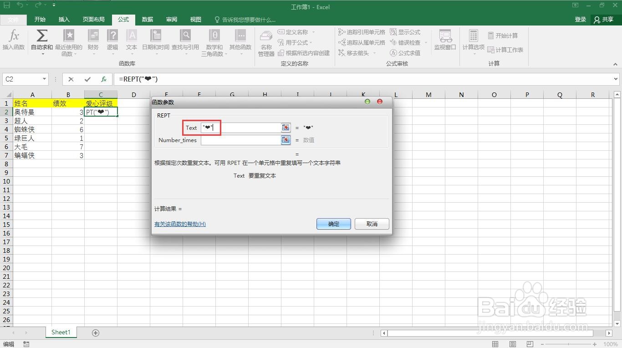Click in the Number_times input field
The image size is (622, 348).
[241, 140]
